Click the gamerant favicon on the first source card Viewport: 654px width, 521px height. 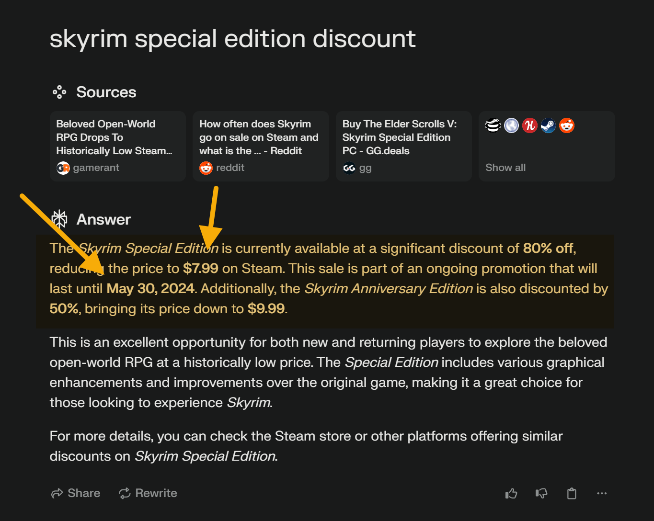click(x=63, y=168)
